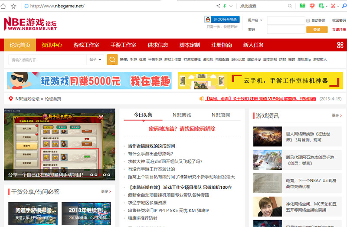Expand the address bar dropdown arrow

pos(231,6)
